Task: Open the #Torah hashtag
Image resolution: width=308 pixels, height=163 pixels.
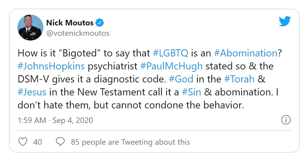Action: point(239,79)
